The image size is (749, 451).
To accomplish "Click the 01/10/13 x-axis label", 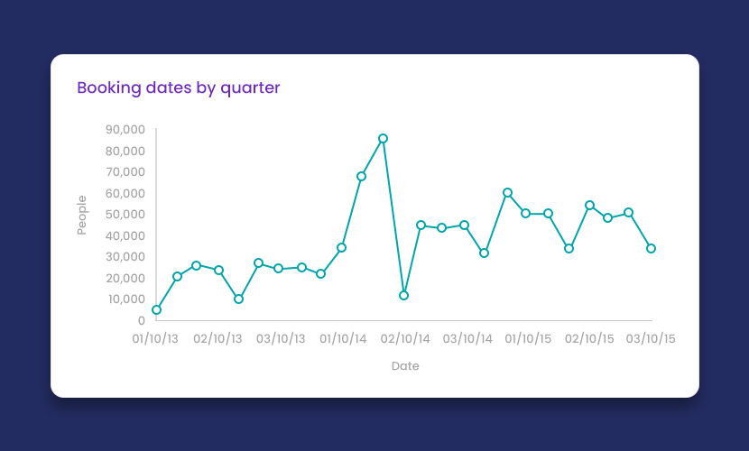I will [x=155, y=339].
